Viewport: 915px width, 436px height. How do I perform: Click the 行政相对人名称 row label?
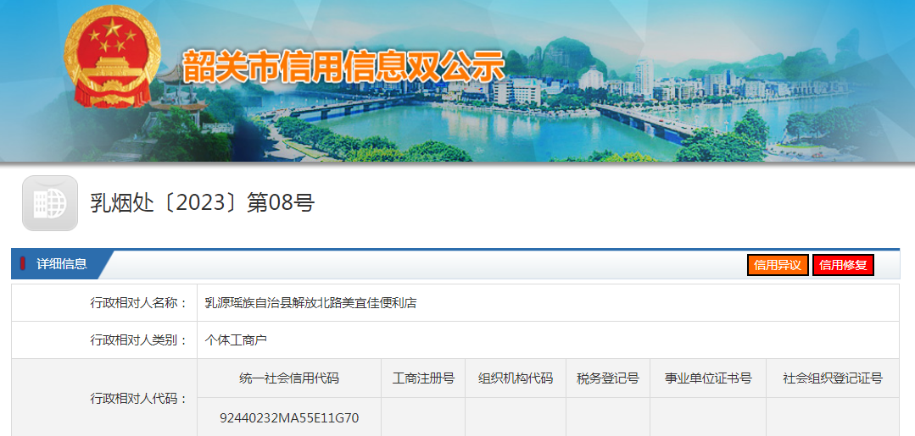(x=139, y=302)
